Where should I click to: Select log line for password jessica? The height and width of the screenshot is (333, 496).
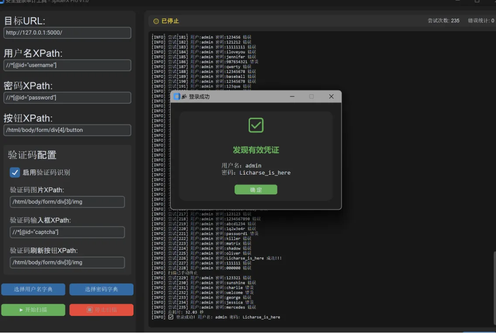point(203,302)
